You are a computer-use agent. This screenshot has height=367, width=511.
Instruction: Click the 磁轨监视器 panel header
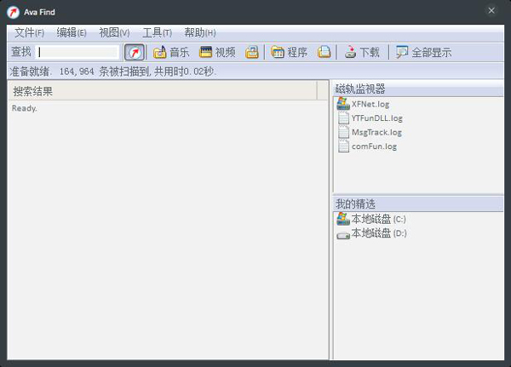click(418, 89)
